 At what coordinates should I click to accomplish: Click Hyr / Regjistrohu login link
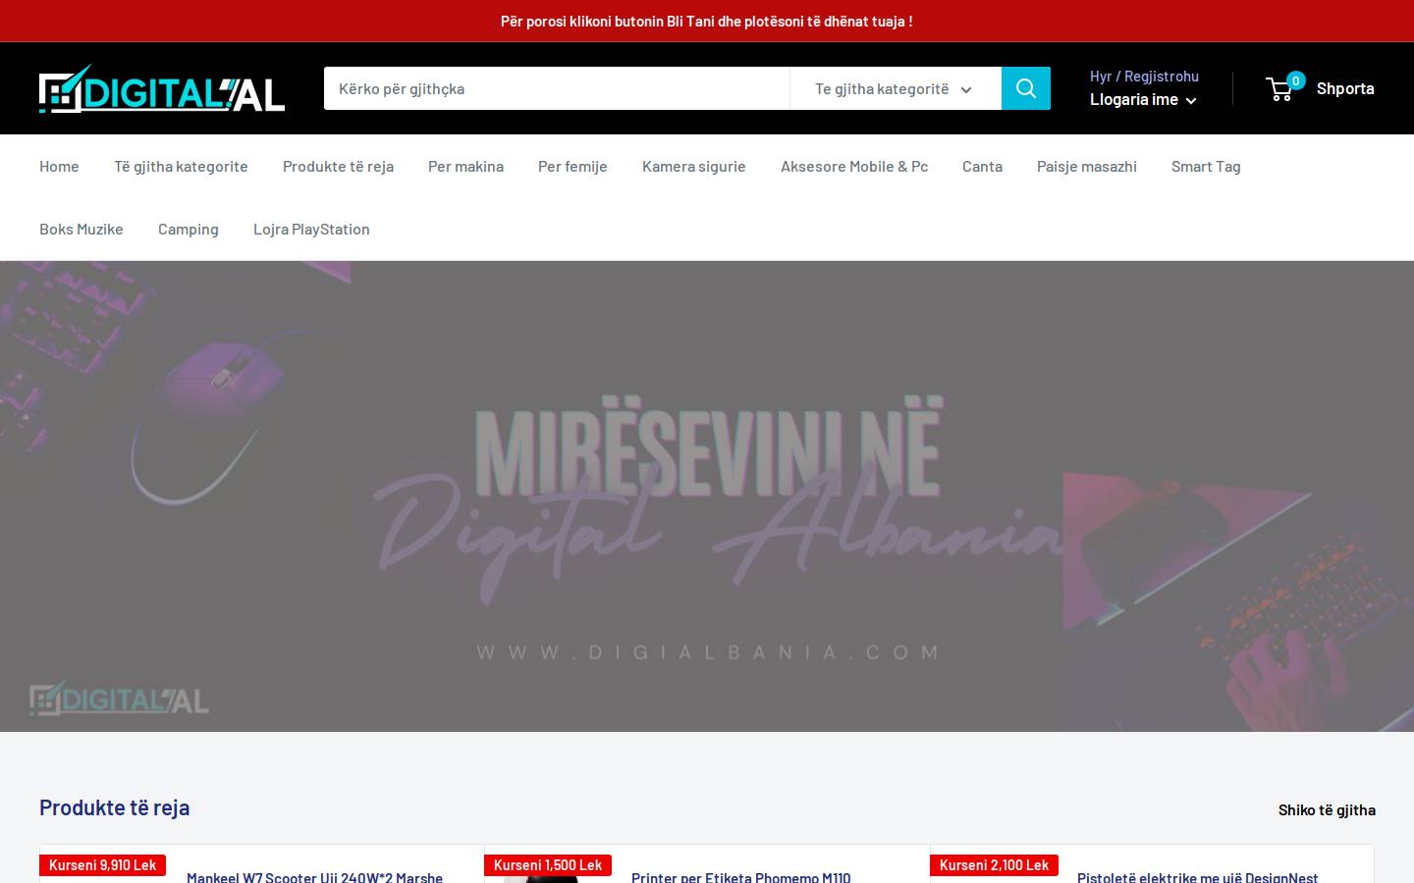[1144, 76]
